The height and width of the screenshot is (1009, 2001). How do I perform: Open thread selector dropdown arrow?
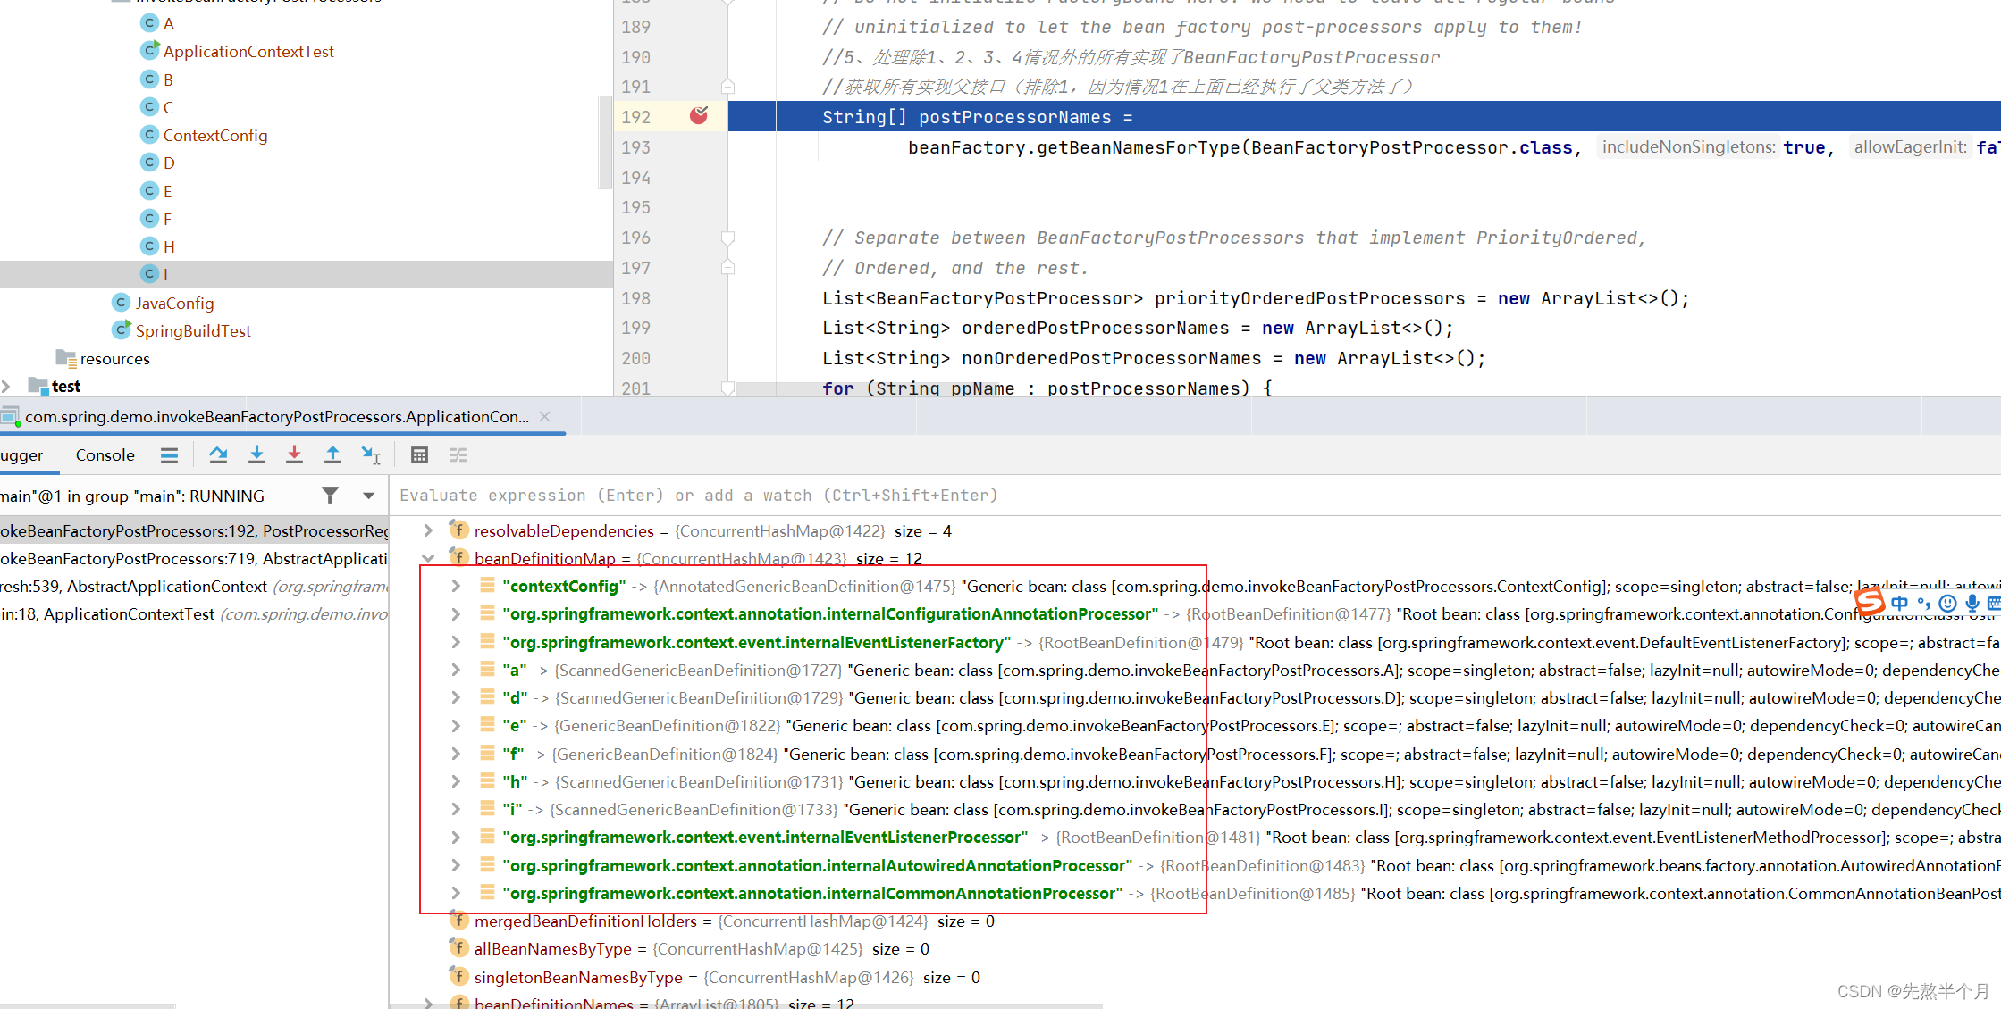click(x=368, y=496)
